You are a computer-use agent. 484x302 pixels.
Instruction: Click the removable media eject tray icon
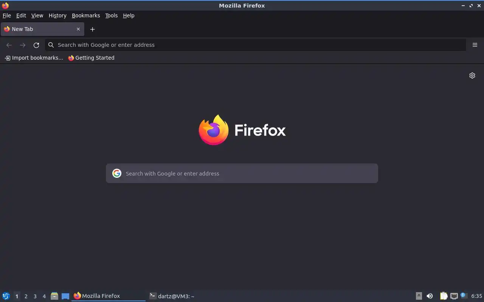419,296
